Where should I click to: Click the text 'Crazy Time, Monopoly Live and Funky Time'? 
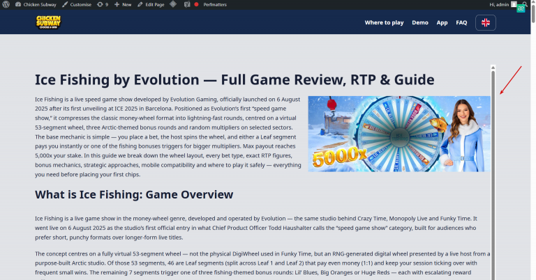tap(414, 218)
